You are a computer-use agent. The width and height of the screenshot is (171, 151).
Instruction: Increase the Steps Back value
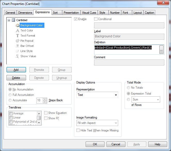tap(45, 99)
